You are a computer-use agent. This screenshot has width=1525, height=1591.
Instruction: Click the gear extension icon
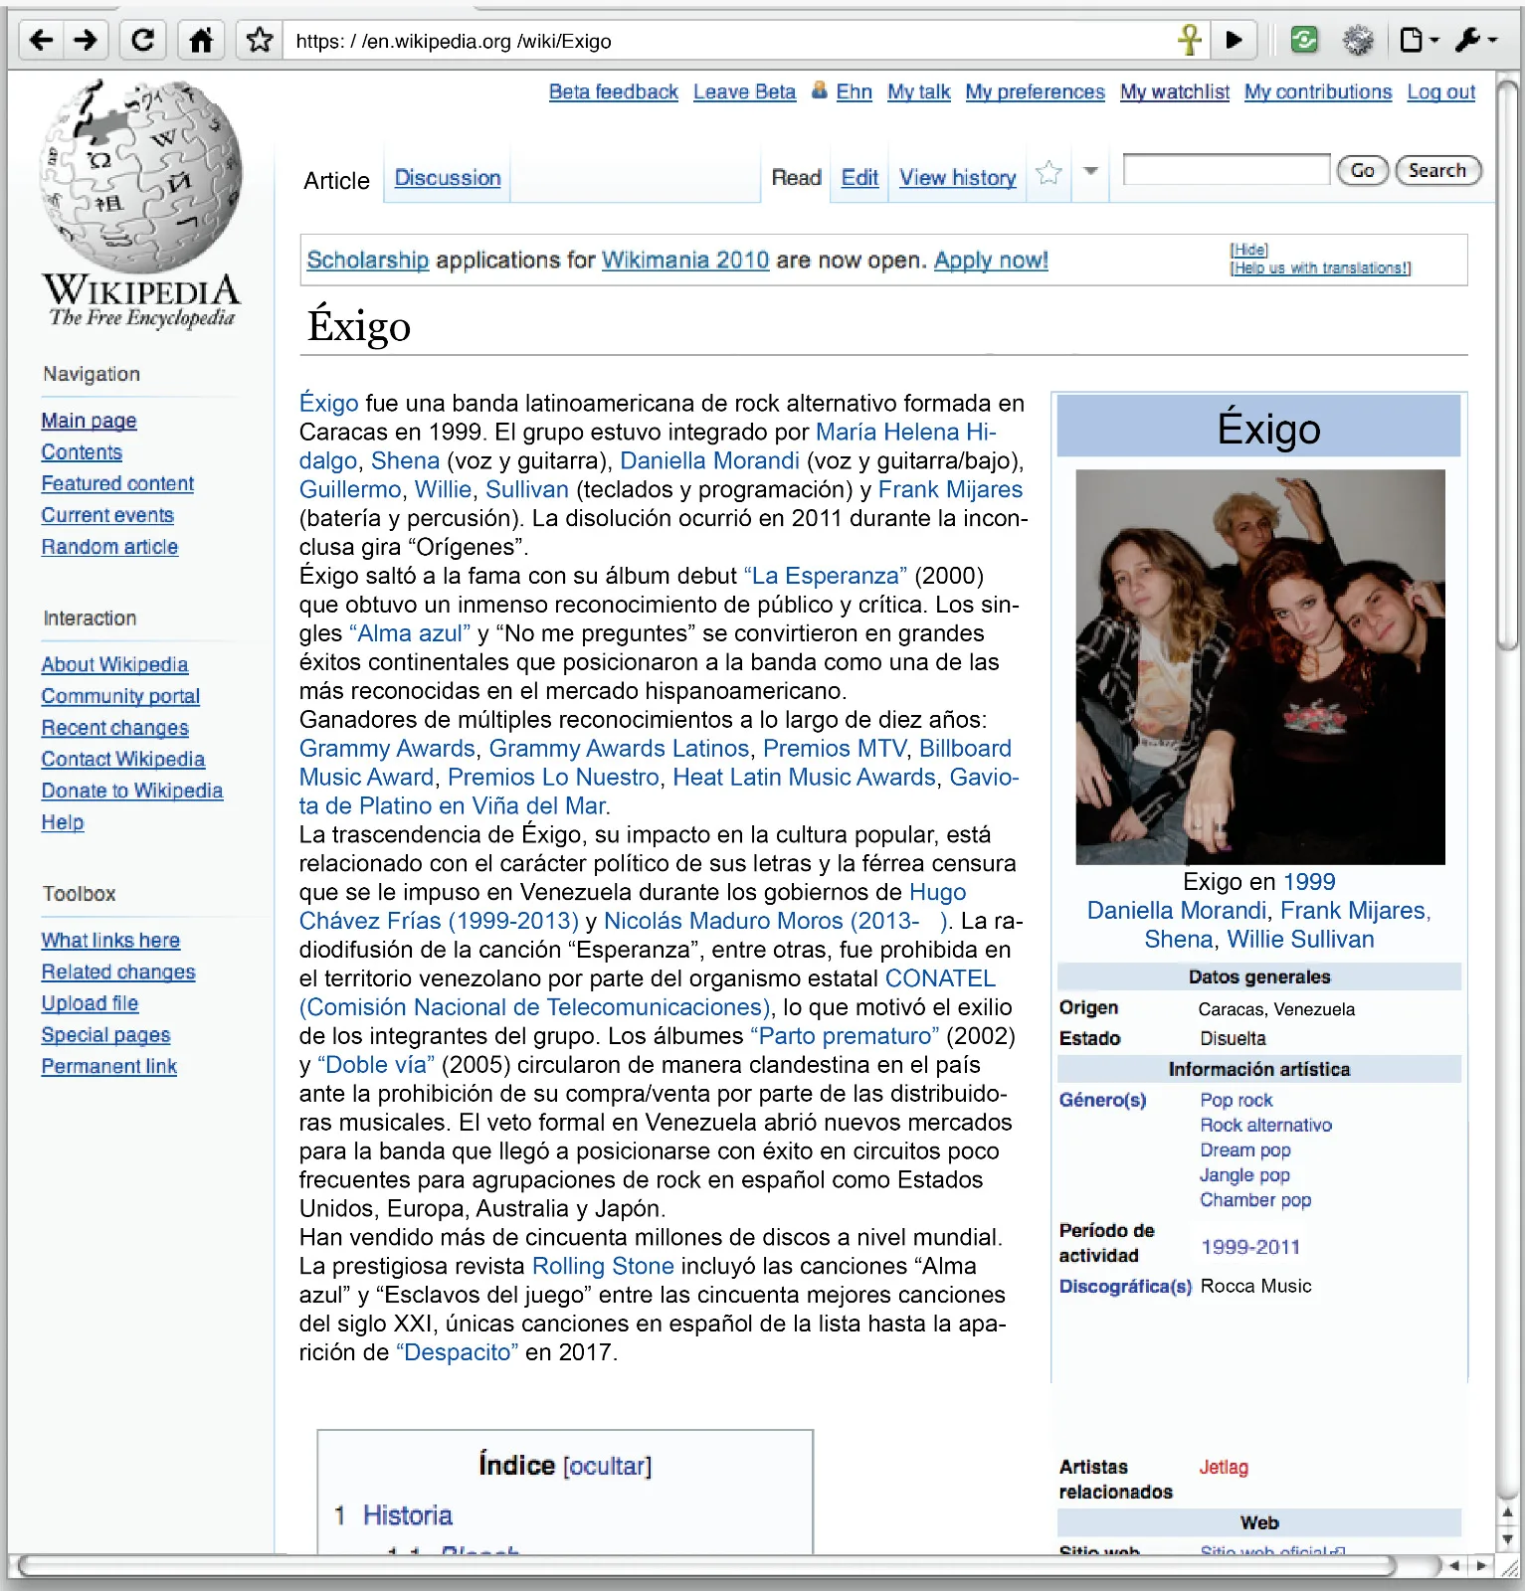(x=1358, y=41)
